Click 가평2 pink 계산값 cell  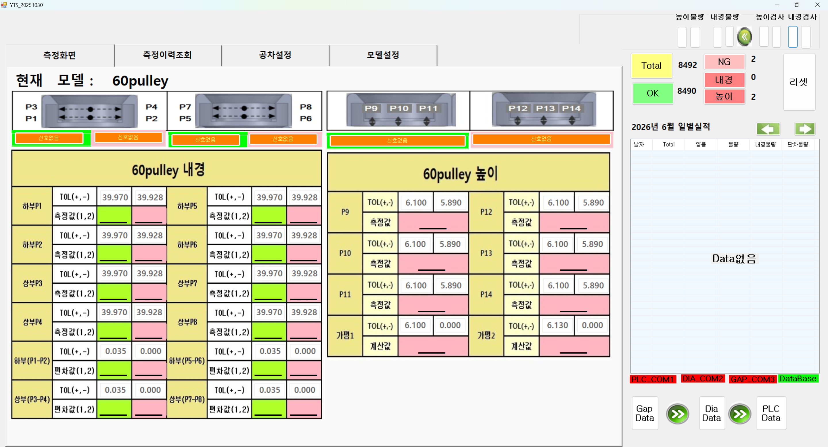pos(574,346)
